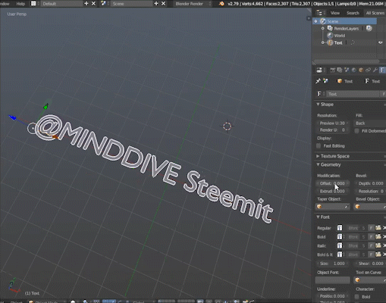The height and width of the screenshot is (303, 386).
Task: Toggle fake user F for Bold & It font
Action: (371, 255)
